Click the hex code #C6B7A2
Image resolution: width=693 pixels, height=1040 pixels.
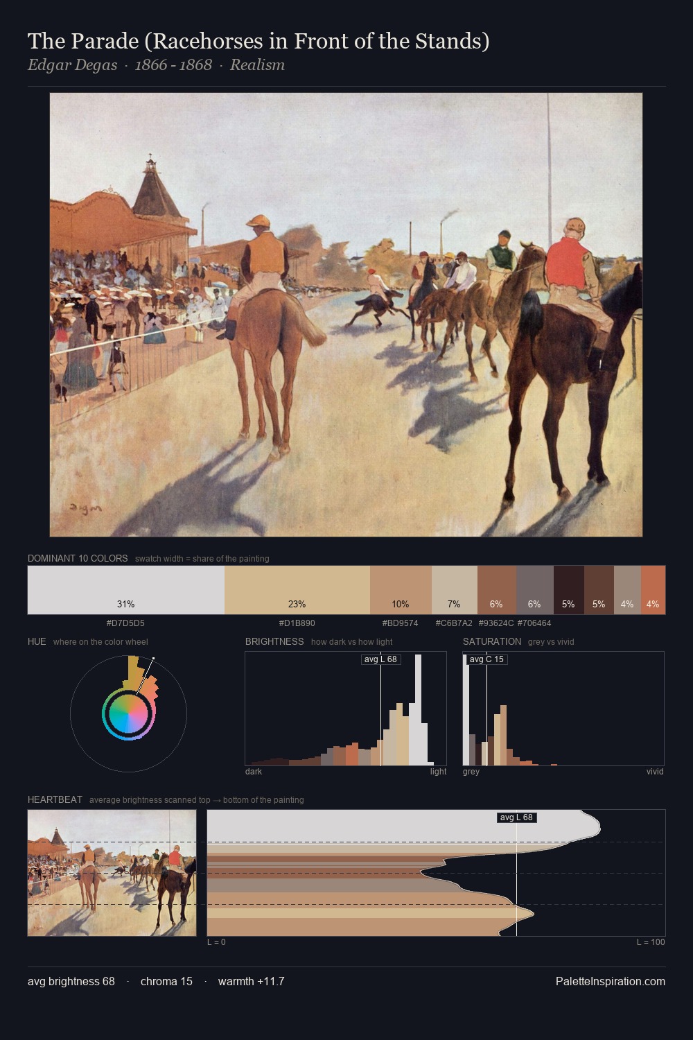(x=454, y=623)
